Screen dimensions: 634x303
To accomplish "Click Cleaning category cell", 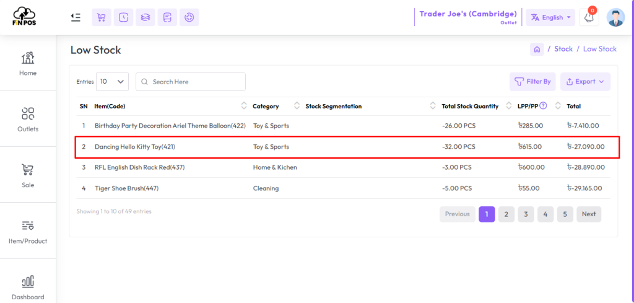I will (266, 188).
